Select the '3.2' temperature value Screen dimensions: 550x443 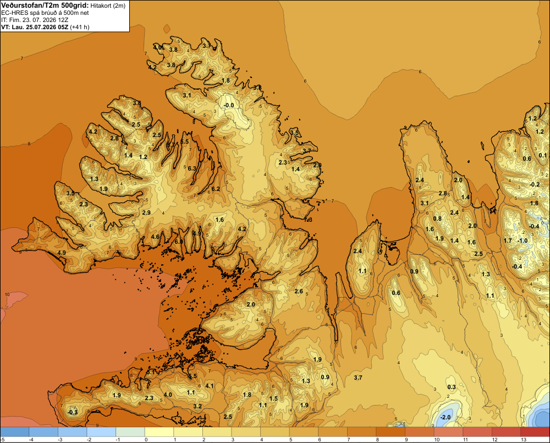click(x=197, y=406)
